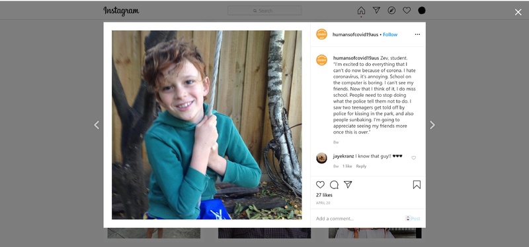
Task: Open the activity heart icon in header
Action: (407, 11)
